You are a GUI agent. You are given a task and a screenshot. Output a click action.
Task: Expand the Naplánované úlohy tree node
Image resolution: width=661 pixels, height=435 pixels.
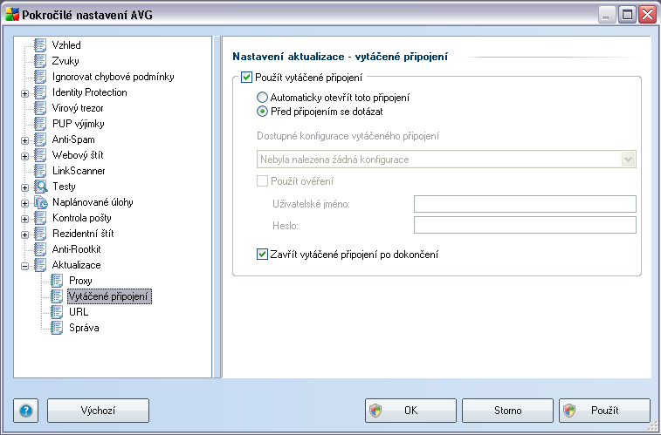pos(24,204)
